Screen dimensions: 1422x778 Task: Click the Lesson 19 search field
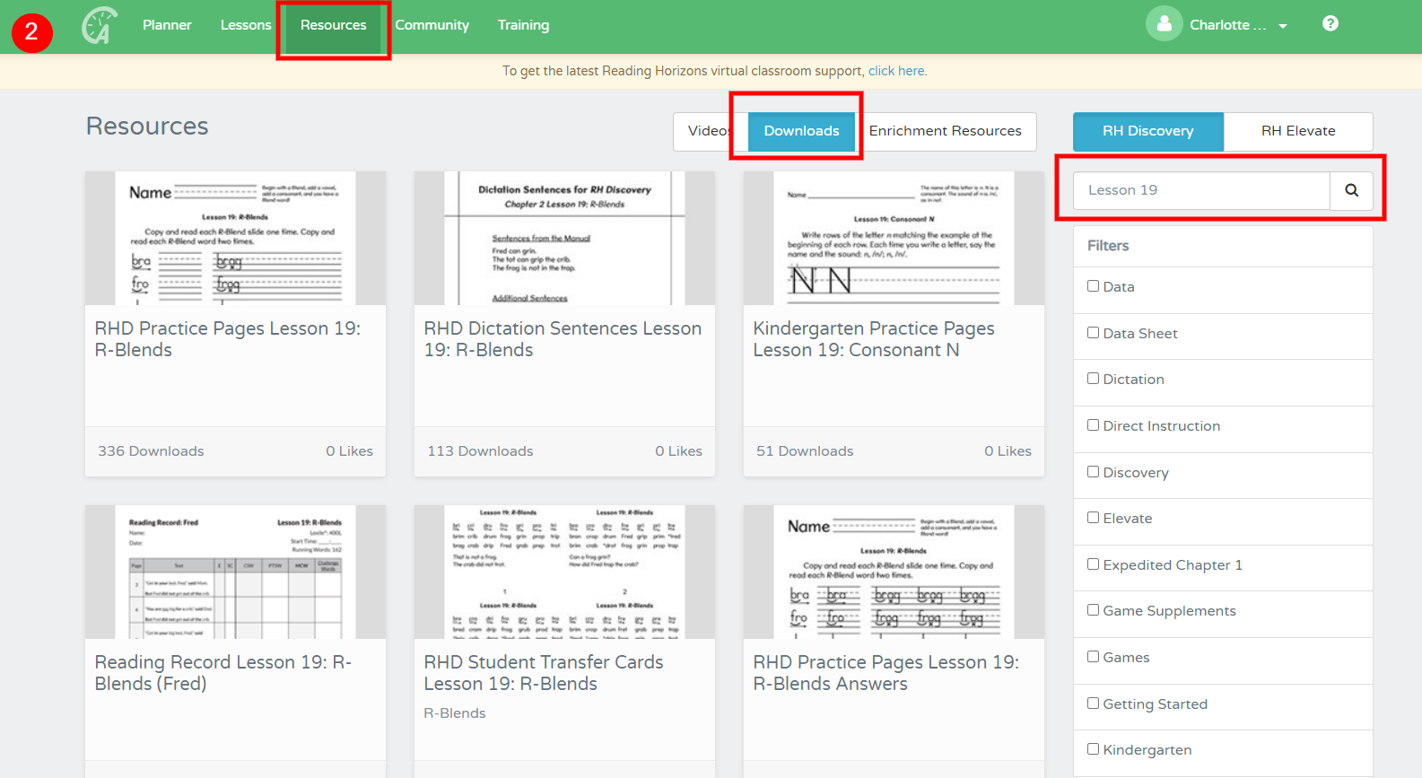[x=1201, y=190]
